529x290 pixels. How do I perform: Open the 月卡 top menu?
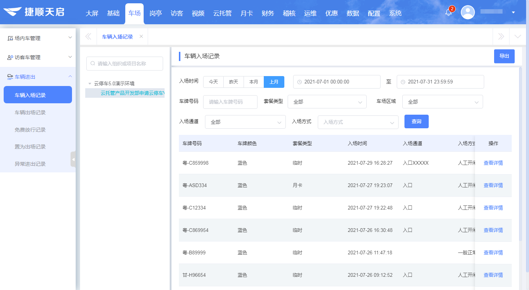click(x=246, y=14)
